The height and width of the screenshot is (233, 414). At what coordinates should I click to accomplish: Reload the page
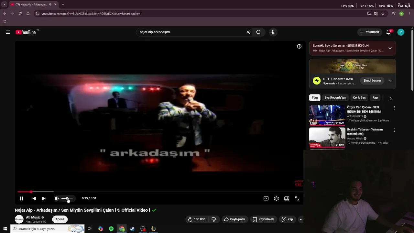point(20,14)
